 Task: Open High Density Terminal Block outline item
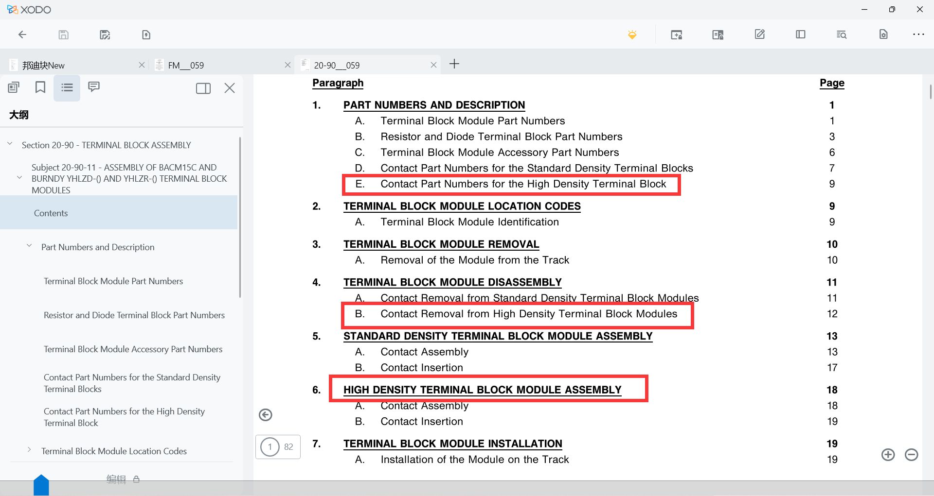point(124,417)
